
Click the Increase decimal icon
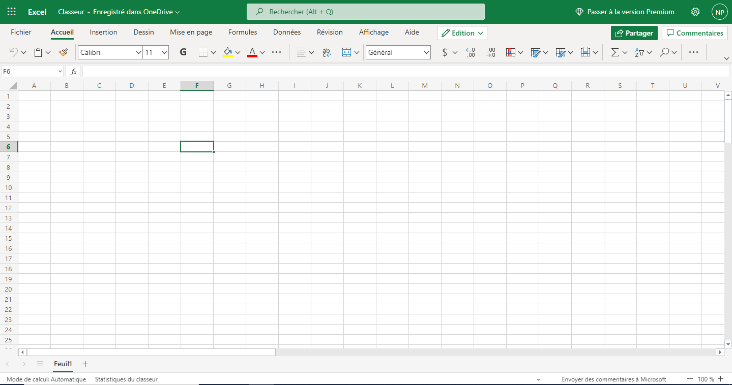click(x=471, y=52)
